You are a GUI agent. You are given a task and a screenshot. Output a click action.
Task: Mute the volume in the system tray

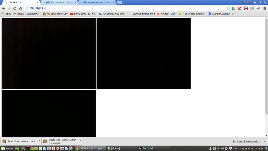pos(222,148)
